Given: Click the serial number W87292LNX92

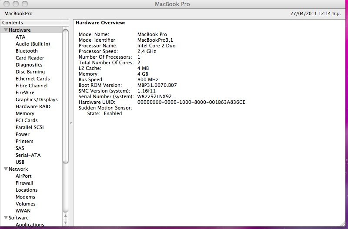Looking at the screenshot, I should pos(154,96).
